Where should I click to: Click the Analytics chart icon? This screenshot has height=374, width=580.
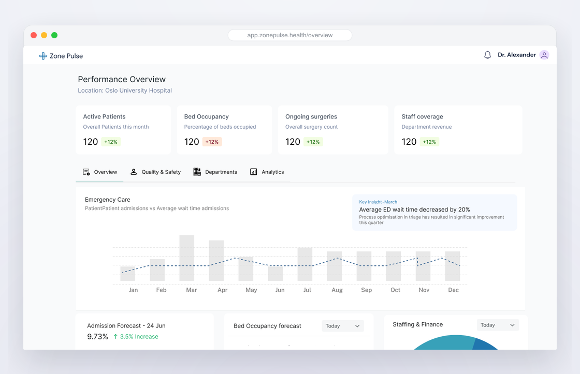(253, 172)
